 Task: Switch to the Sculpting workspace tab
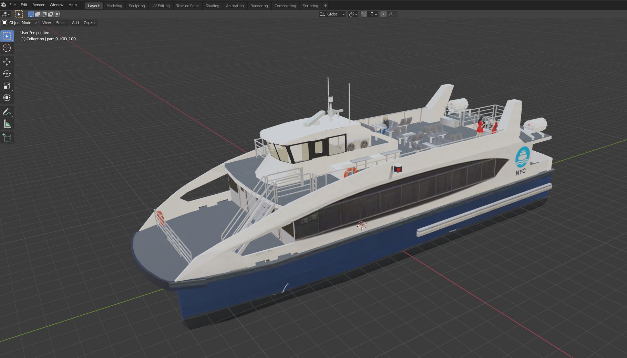tap(137, 6)
